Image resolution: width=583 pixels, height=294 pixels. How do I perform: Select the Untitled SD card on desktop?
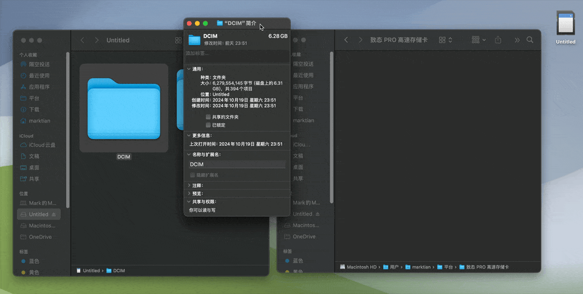pos(565,27)
